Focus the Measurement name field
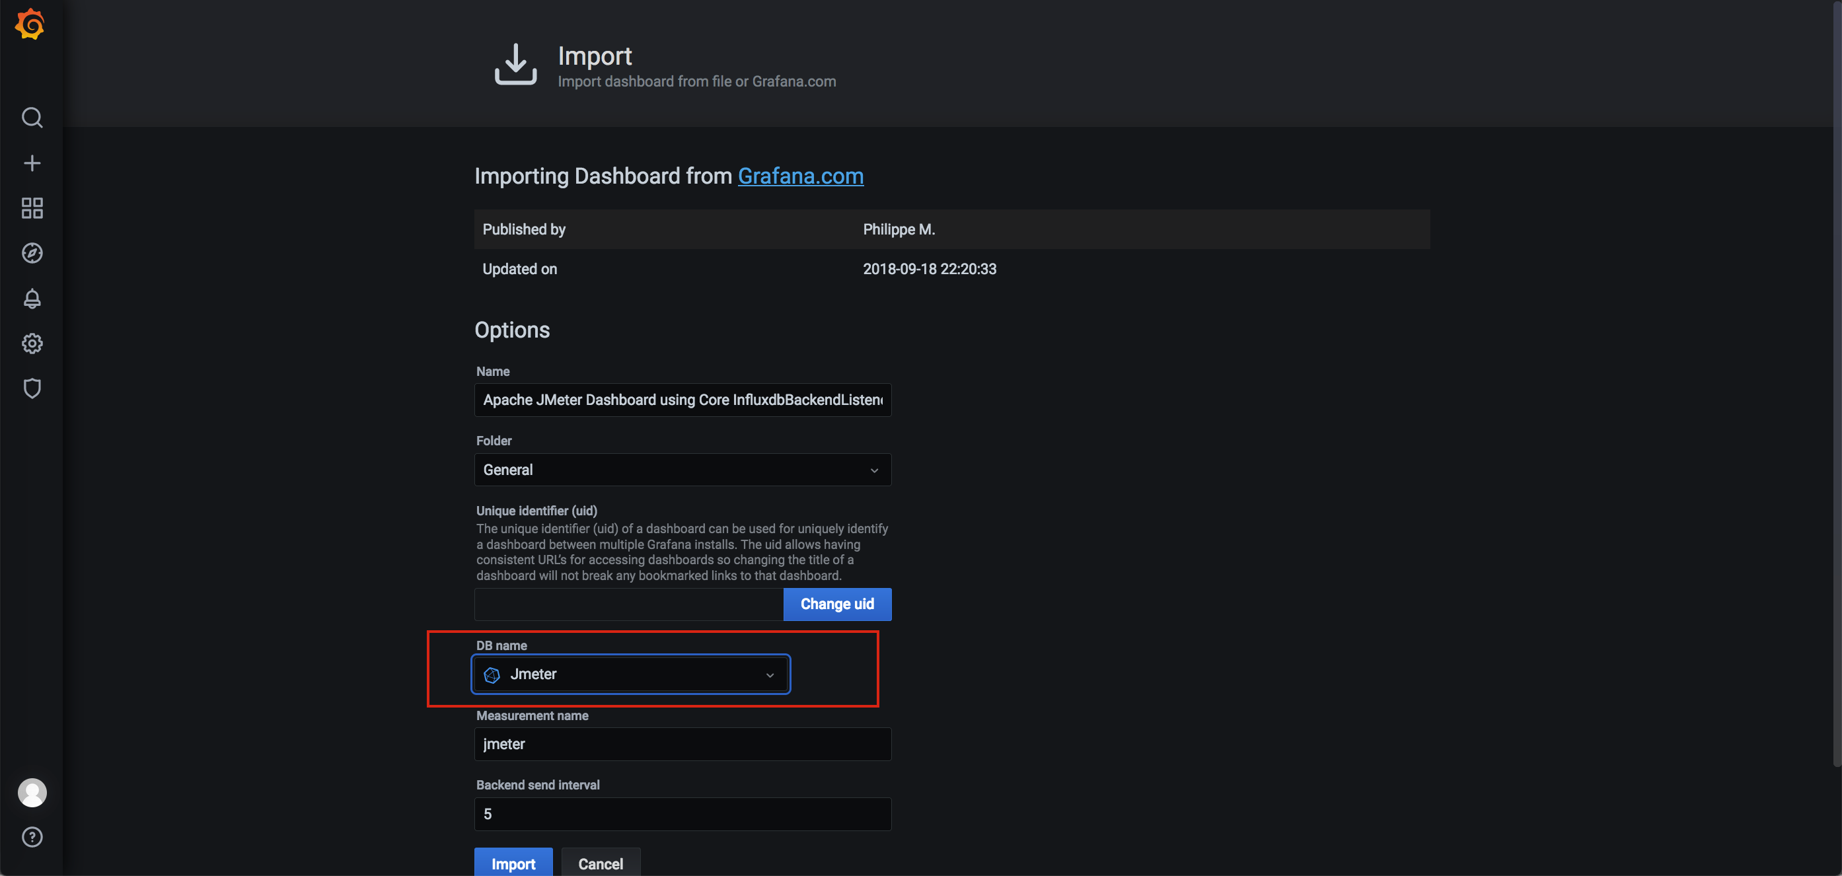This screenshot has height=876, width=1842. 682,745
